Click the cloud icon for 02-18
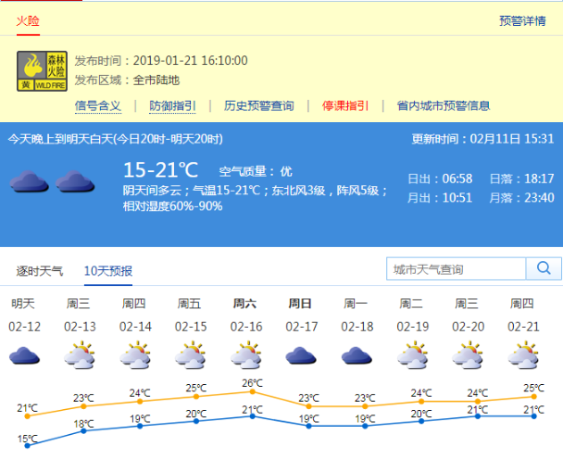The width and height of the screenshot is (563, 459). [x=357, y=356]
